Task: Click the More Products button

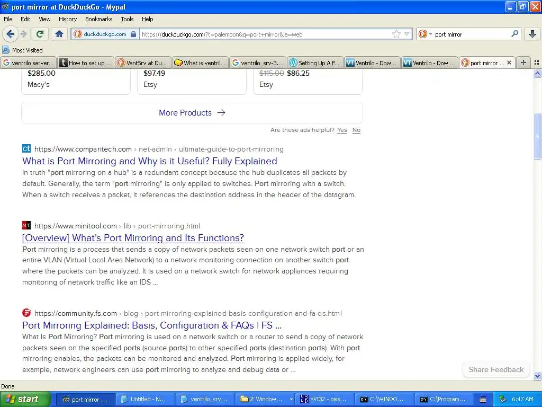Action: click(192, 113)
